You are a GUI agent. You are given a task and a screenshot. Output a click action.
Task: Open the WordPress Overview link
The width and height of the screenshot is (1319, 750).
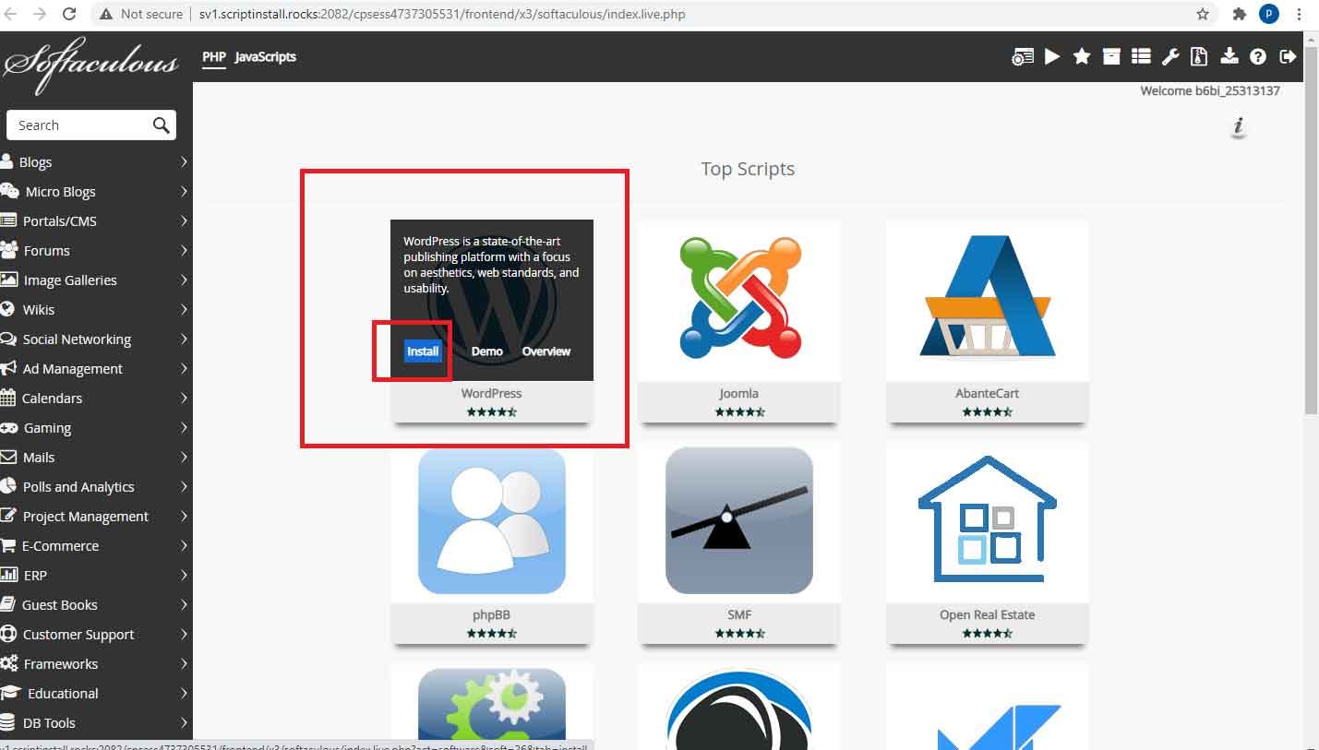coord(546,351)
